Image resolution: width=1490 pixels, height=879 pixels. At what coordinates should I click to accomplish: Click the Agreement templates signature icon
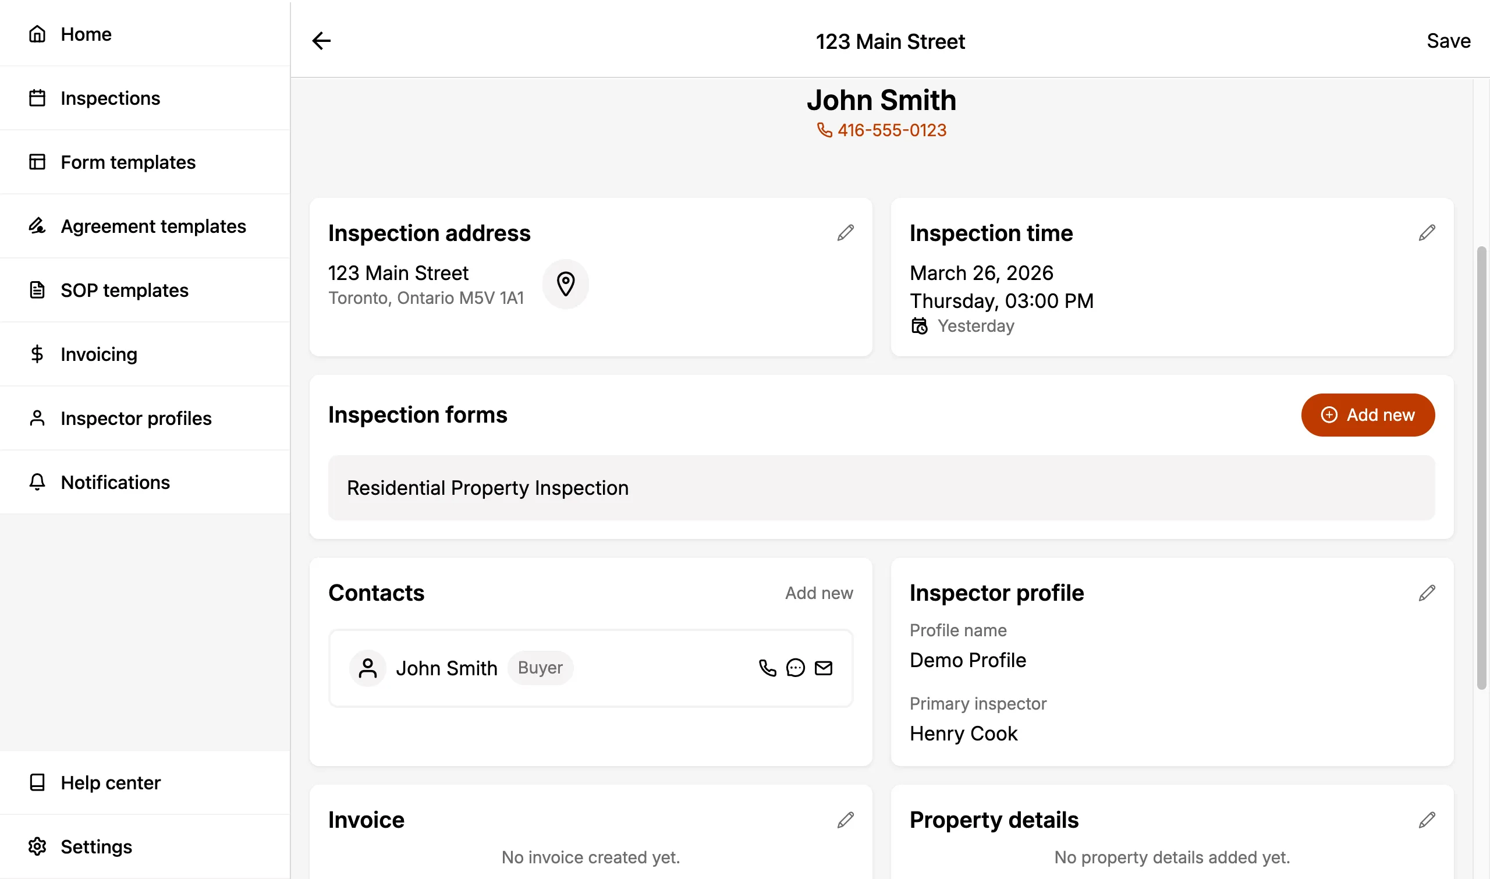coord(37,226)
